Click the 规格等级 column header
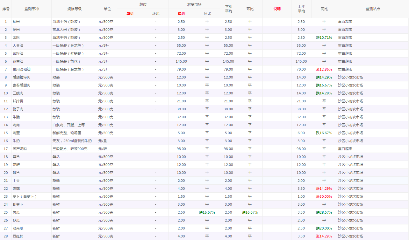This screenshot has height=240, width=409. tap(74, 9)
